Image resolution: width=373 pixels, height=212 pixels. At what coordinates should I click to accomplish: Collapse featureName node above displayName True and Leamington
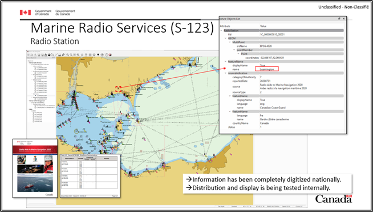(x=226, y=62)
